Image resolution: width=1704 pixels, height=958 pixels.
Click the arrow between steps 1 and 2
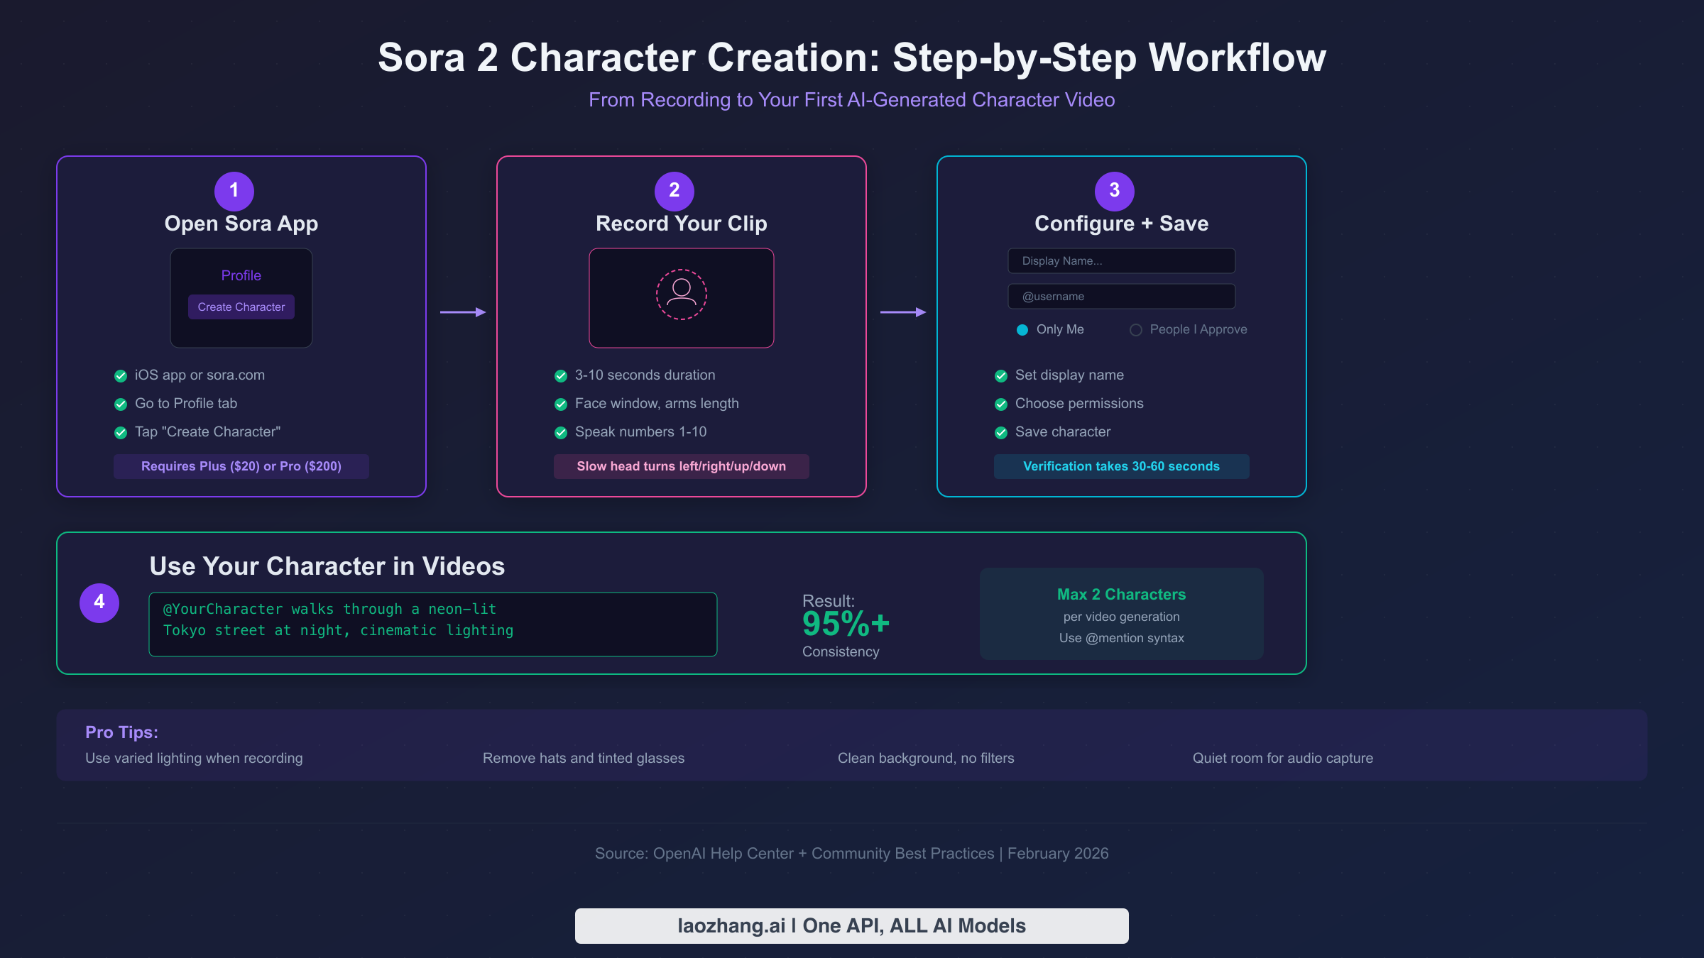coord(464,312)
